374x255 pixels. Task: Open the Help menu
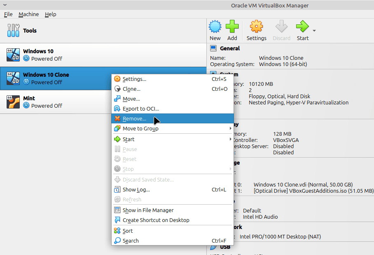pos(51,14)
